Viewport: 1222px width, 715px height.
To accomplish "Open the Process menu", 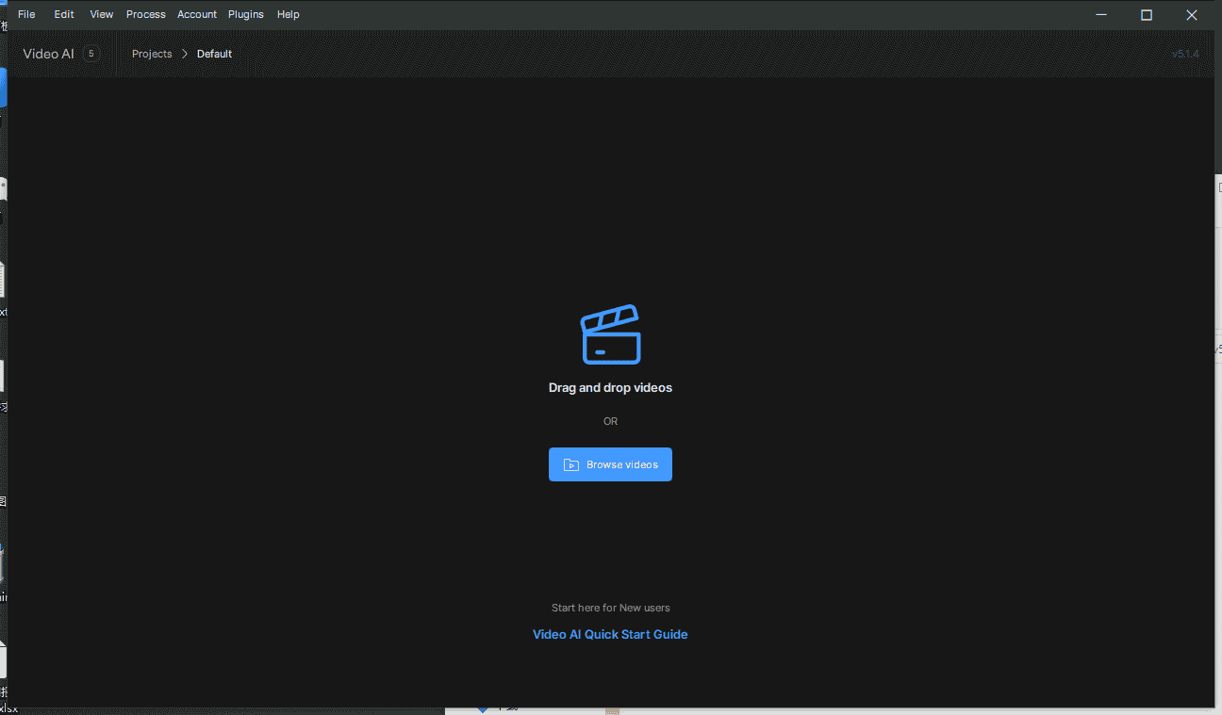I will (x=145, y=14).
